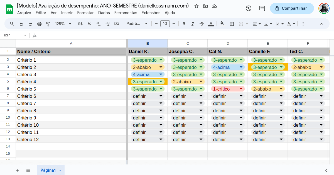Toggle italic formatting

(193, 24)
